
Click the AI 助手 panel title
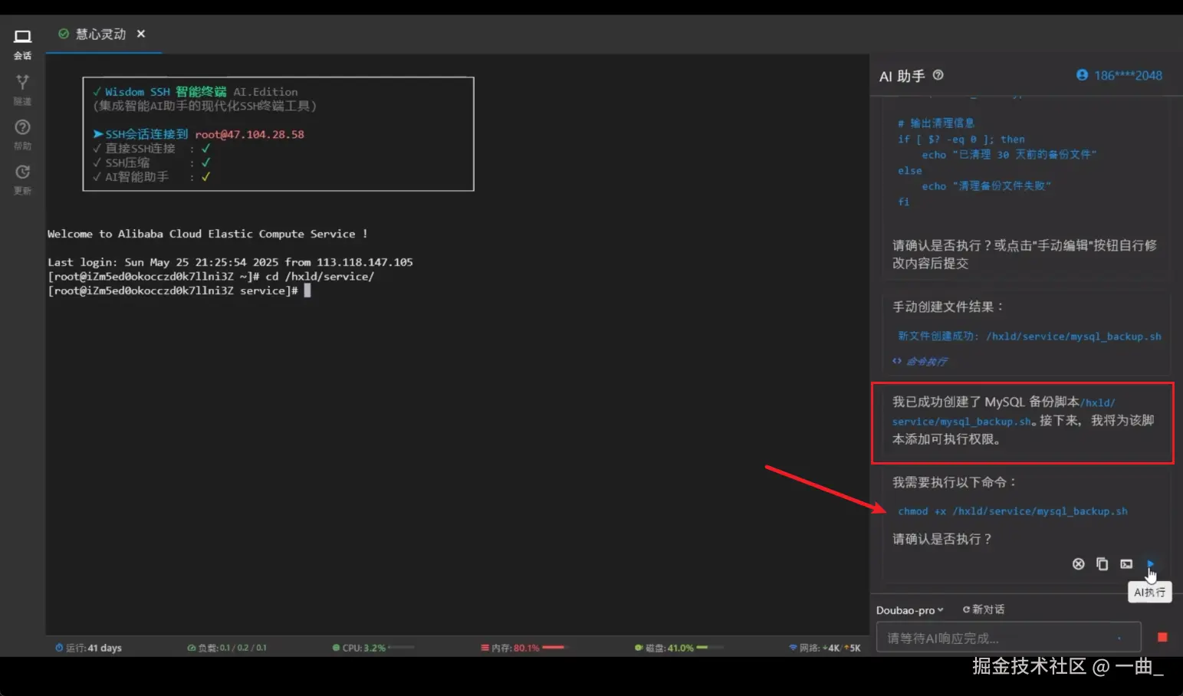coord(902,76)
